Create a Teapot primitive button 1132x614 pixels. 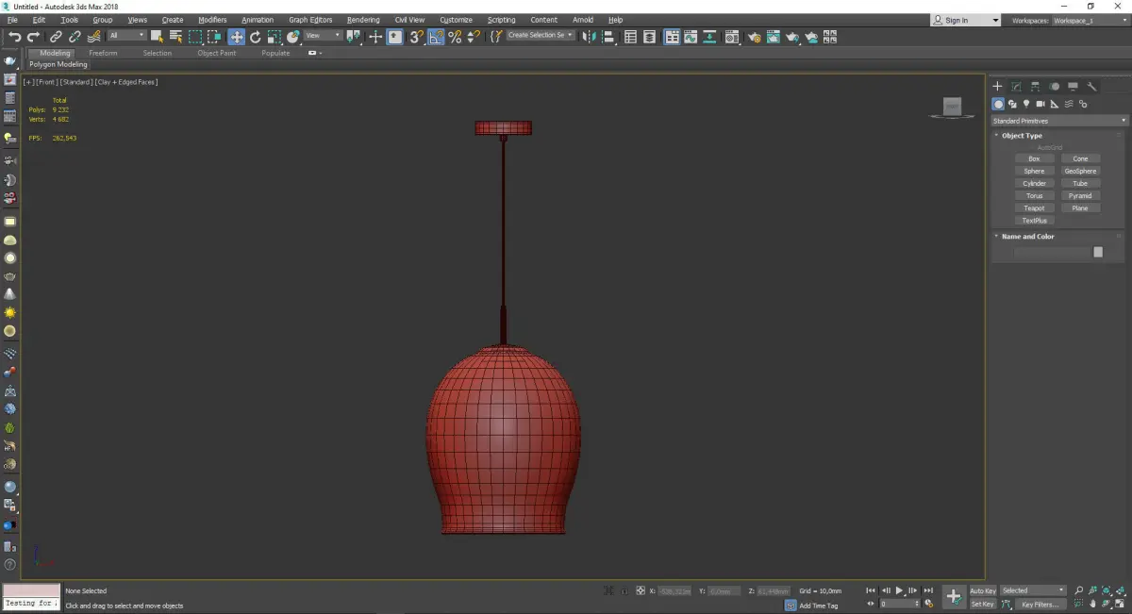tap(1034, 208)
